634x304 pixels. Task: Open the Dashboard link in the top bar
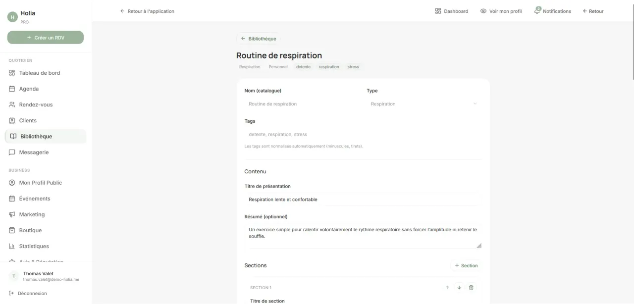[451, 11]
